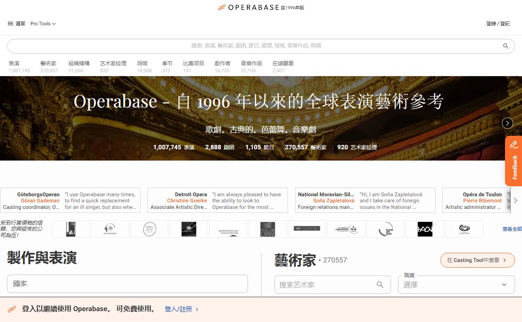Click the 登入/註冊 link in bottom banner
The image size is (522, 322).
pyautogui.click(x=181, y=309)
